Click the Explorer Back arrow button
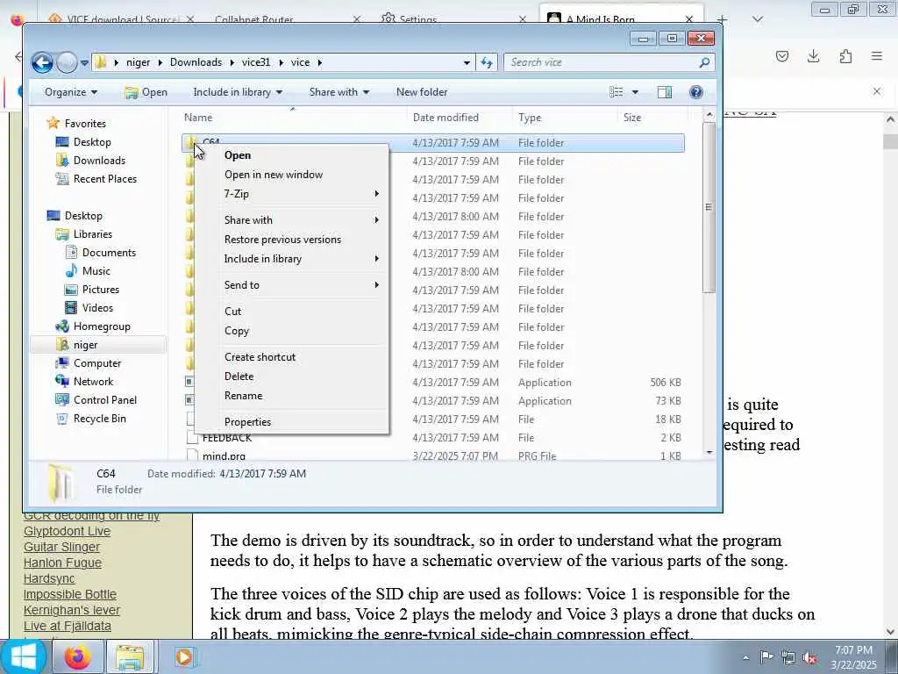The height and width of the screenshot is (674, 898). [42, 62]
